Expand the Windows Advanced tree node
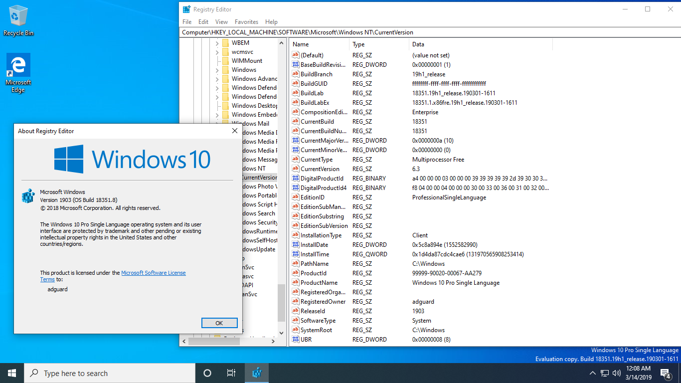The height and width of the screenshot is (383, 681). (x=217, y=79)
